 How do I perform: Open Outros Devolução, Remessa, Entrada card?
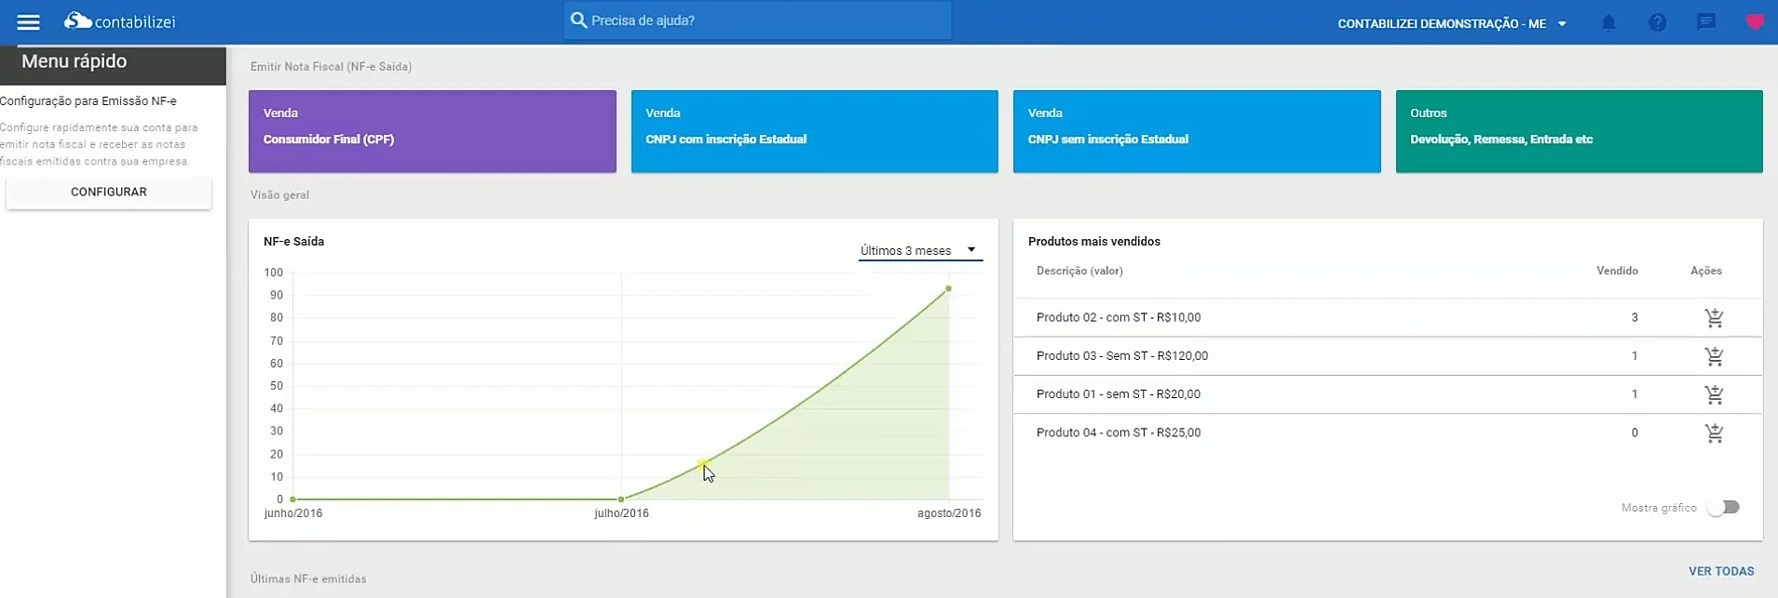click(x=1579, y=131)
